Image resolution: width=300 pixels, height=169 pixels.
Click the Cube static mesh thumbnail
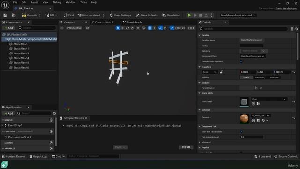pos(244,102)
